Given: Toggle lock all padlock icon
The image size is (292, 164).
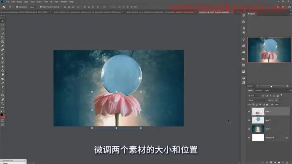Looking at the screenshot, I should click(267, 105).
